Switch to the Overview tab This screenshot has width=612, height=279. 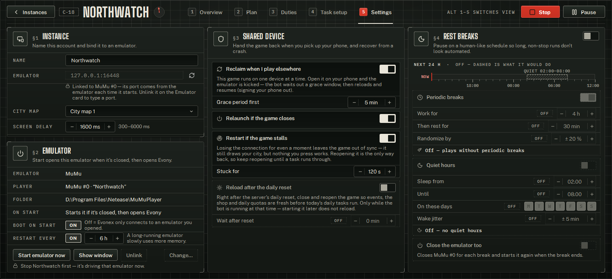[205, 12]
